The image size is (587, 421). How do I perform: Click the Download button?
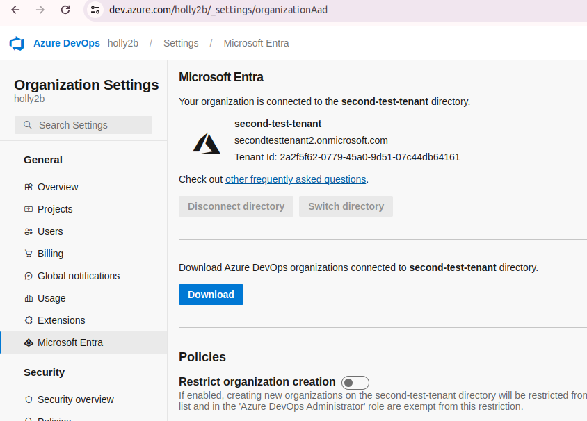[x=211, y=295]
